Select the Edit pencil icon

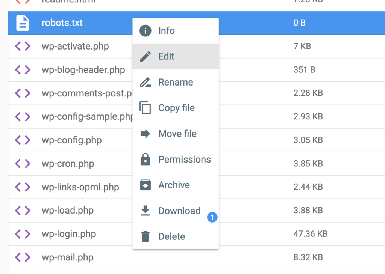click(x=146, y=56)
